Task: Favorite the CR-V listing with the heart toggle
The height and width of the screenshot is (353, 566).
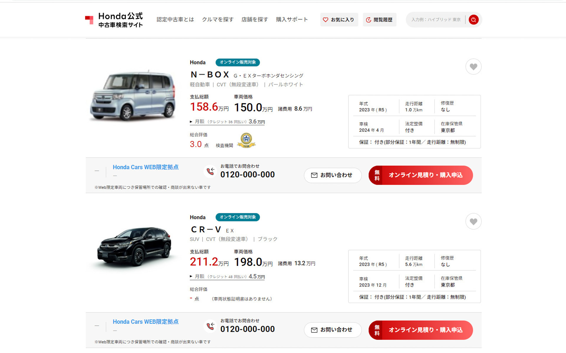Action: point(473,222)
